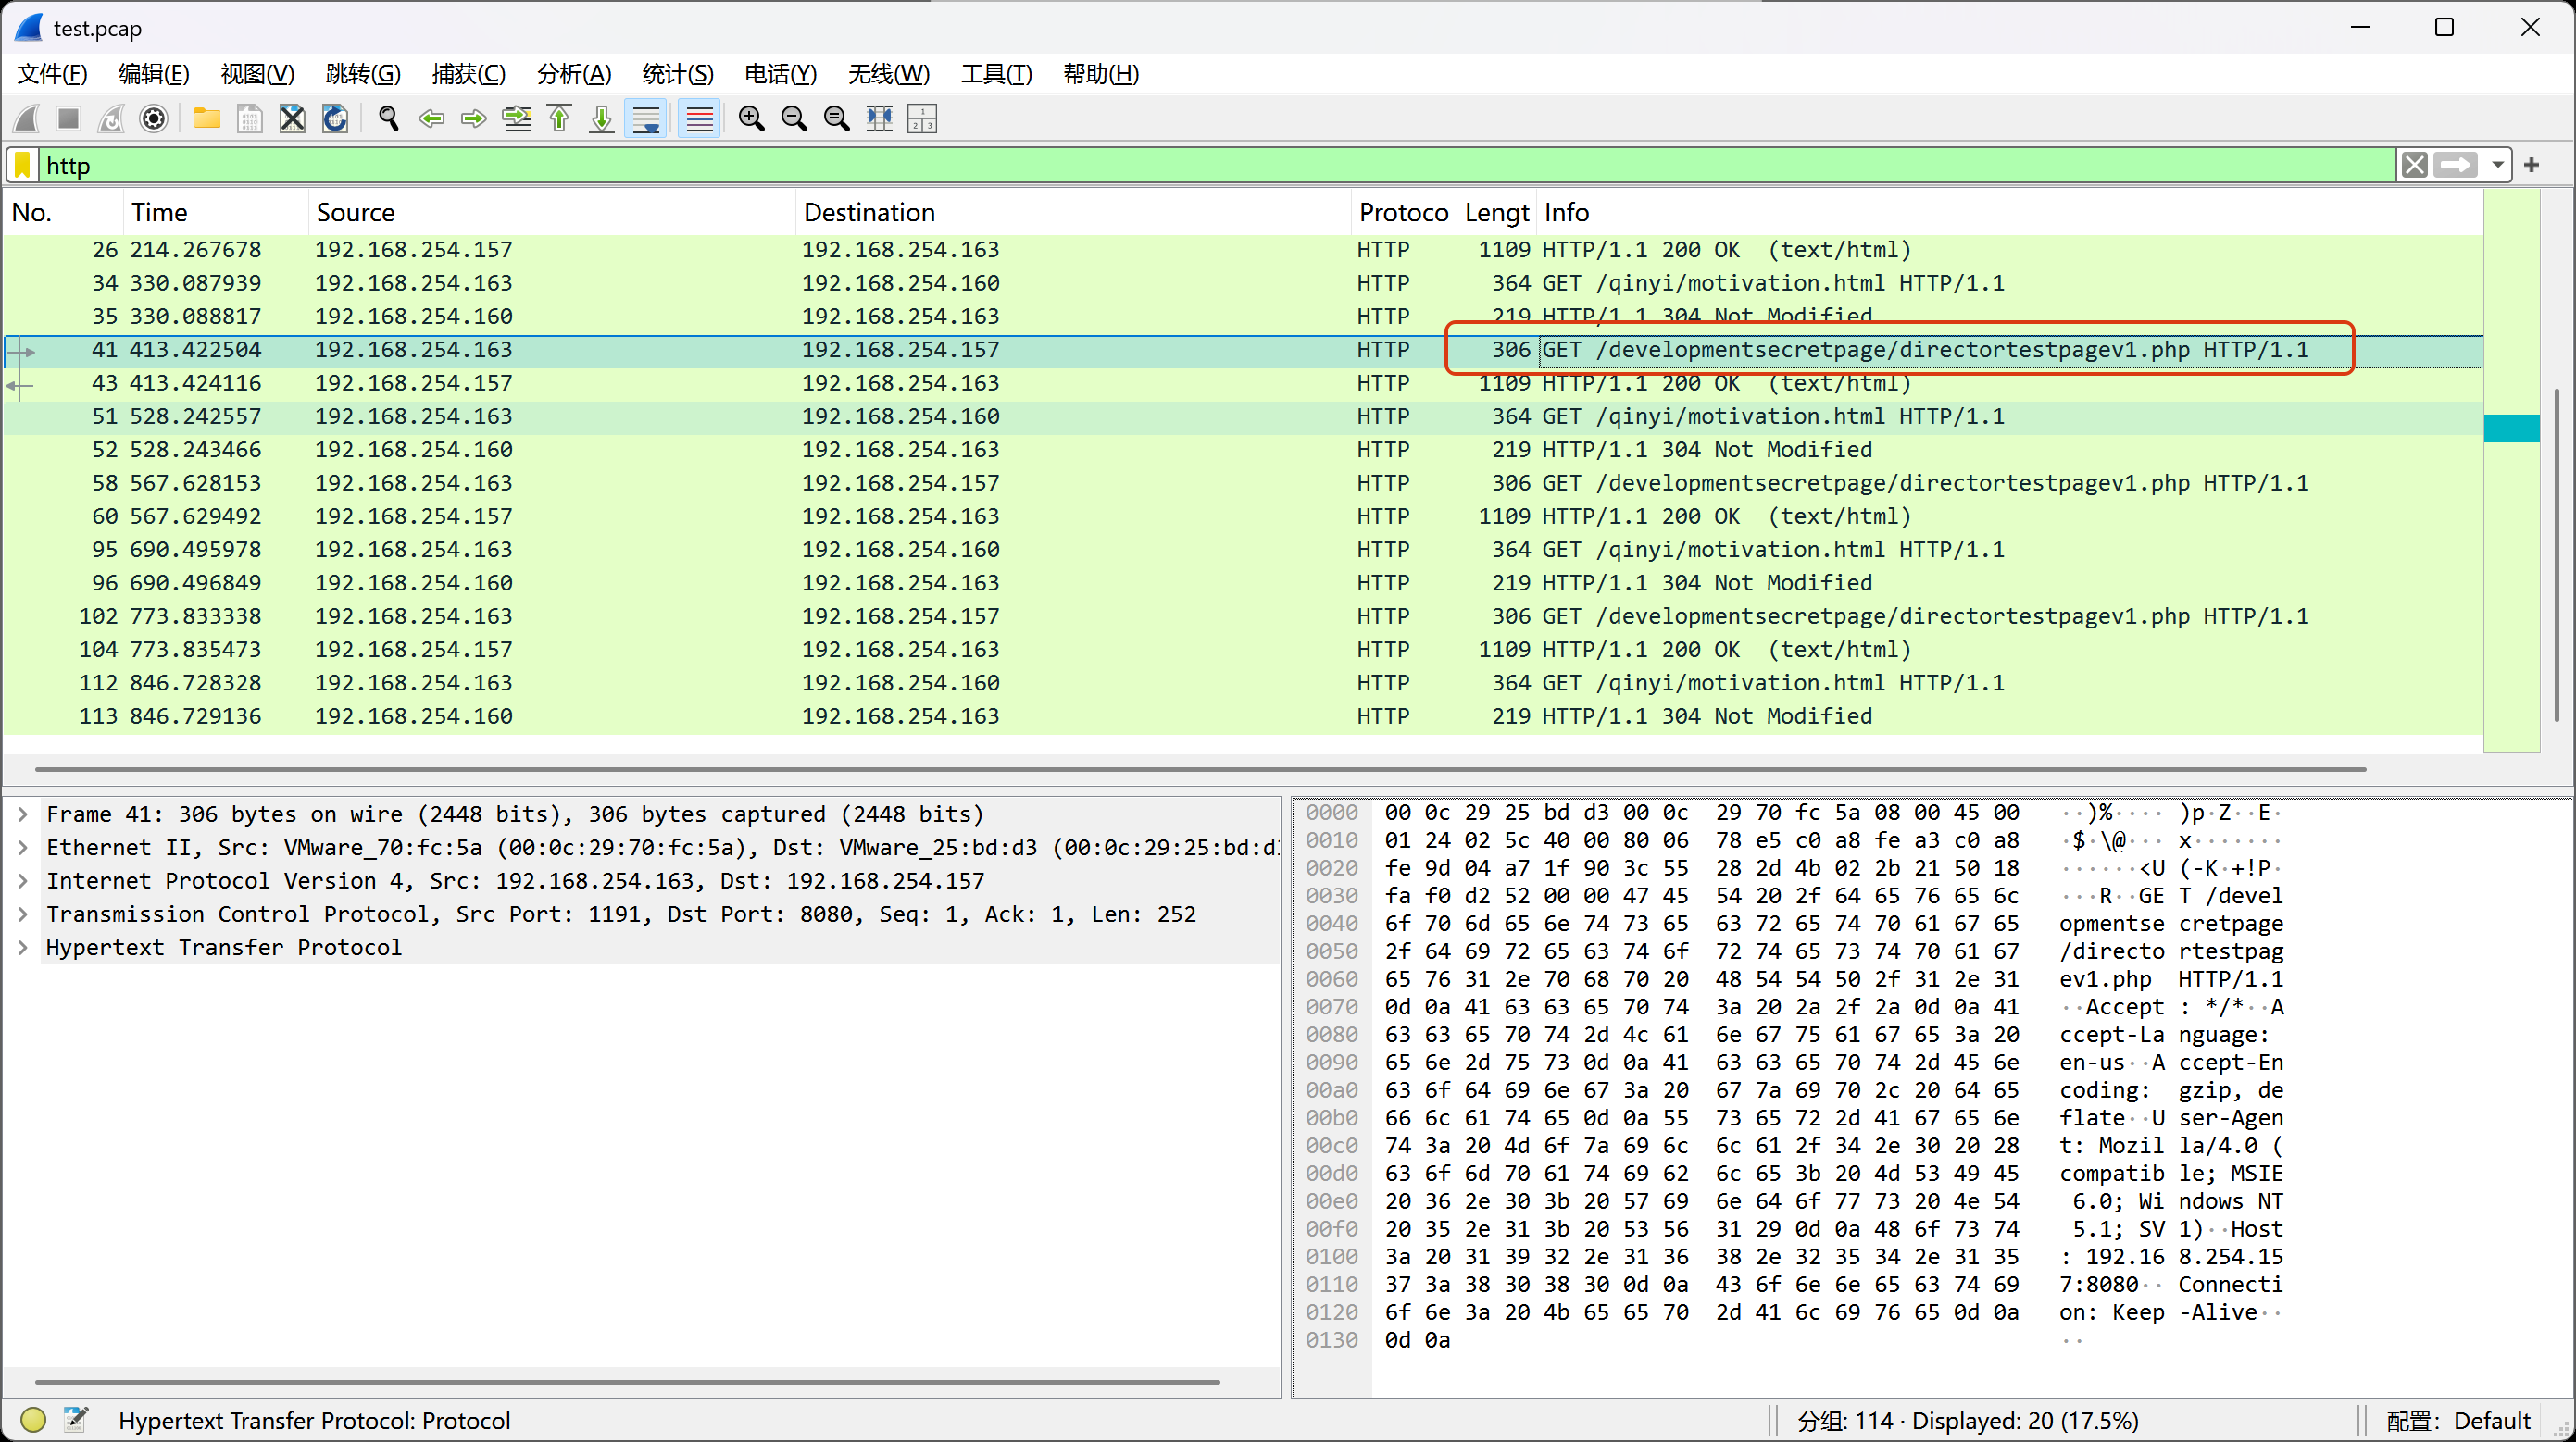Open the 统计(S) menu
2576x1442 pixels.
[x=677, y=74]
